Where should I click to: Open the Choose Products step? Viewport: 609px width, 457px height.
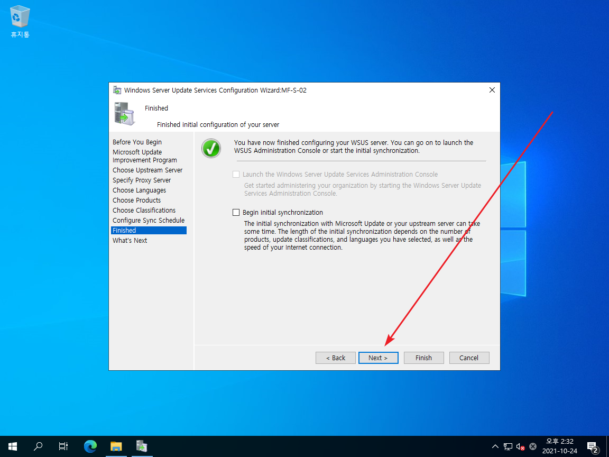137,200
